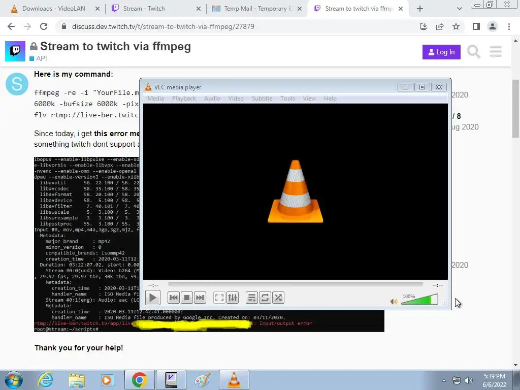
Task: Click Chrome icon in taskbar
Action: [x=139, y=380]
